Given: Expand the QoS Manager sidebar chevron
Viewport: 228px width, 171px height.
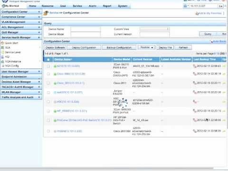Looking at the screenshot, I should pyautogui.click(x=39, y=32).
